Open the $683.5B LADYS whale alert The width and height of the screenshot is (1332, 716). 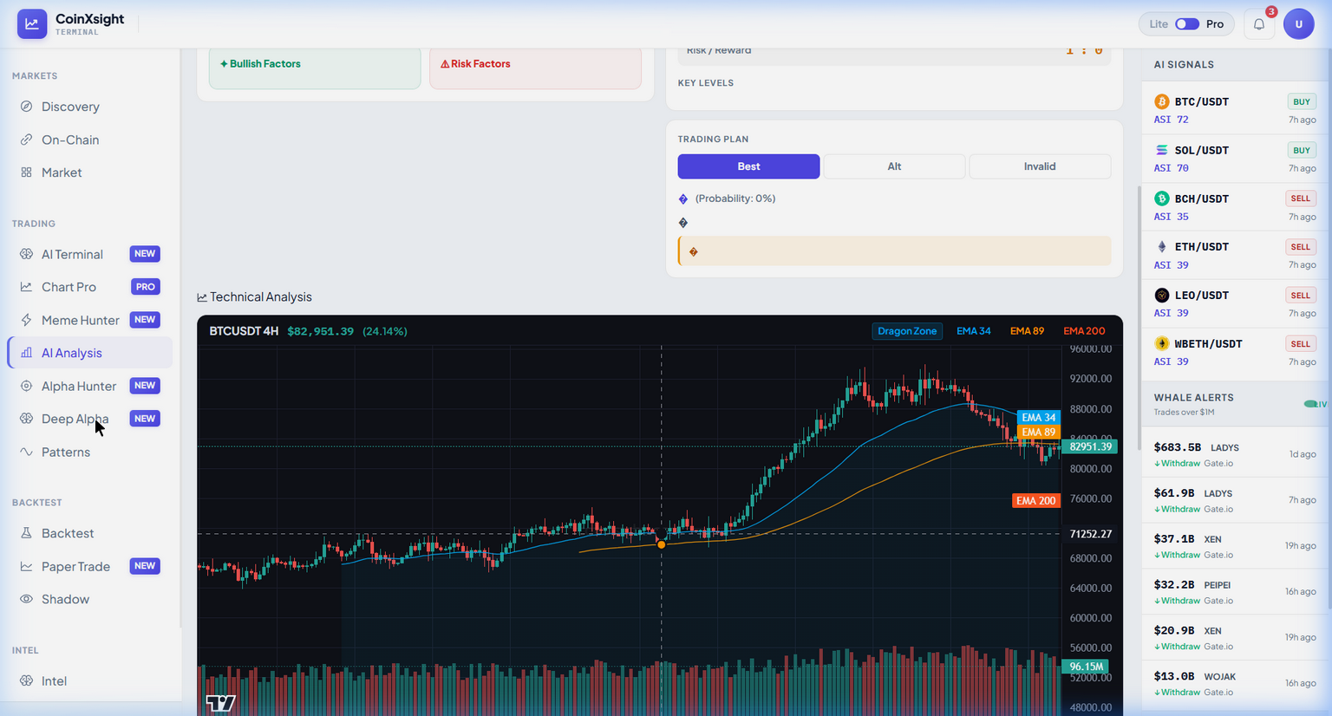pos(1235,454)
